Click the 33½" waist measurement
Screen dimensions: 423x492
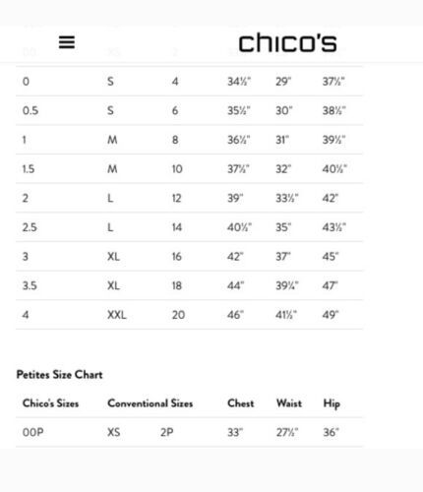(x=287, y=198)
